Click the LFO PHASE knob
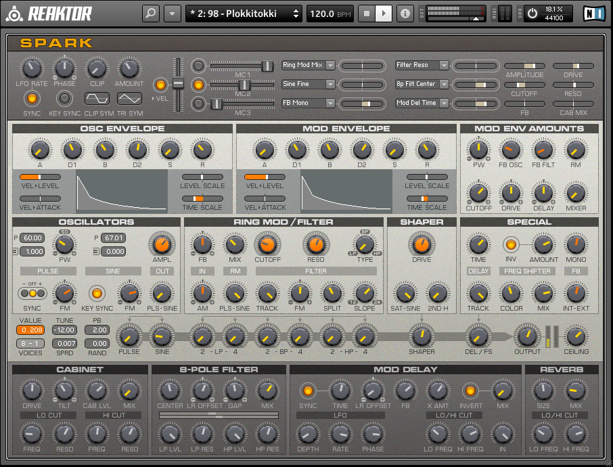Image resolution: width=613 pixels, height=467 pixels. point(64,68)
